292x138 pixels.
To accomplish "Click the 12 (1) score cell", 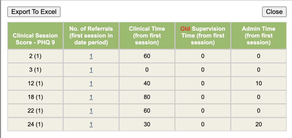I will tap(35, 83).
